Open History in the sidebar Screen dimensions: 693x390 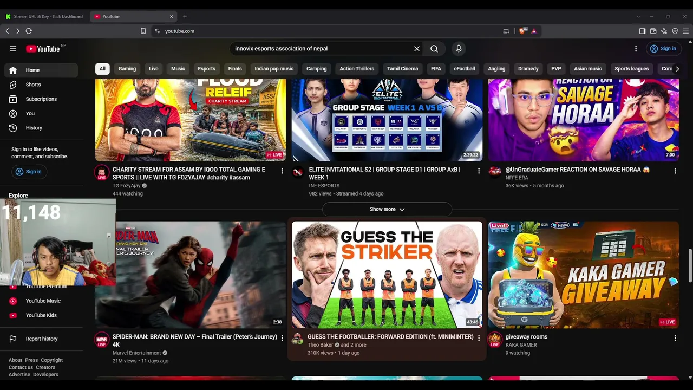click(x=41, y=128)
